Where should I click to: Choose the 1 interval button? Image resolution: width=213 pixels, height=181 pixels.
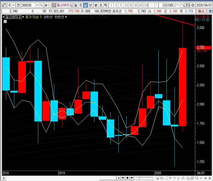click(x=111, y=5)
